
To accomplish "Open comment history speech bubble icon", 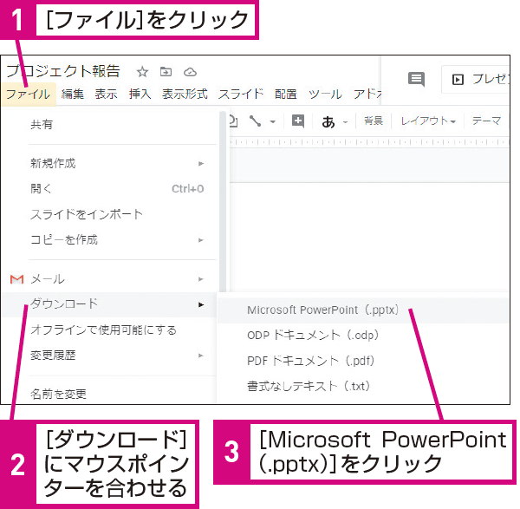I will 416,79.
